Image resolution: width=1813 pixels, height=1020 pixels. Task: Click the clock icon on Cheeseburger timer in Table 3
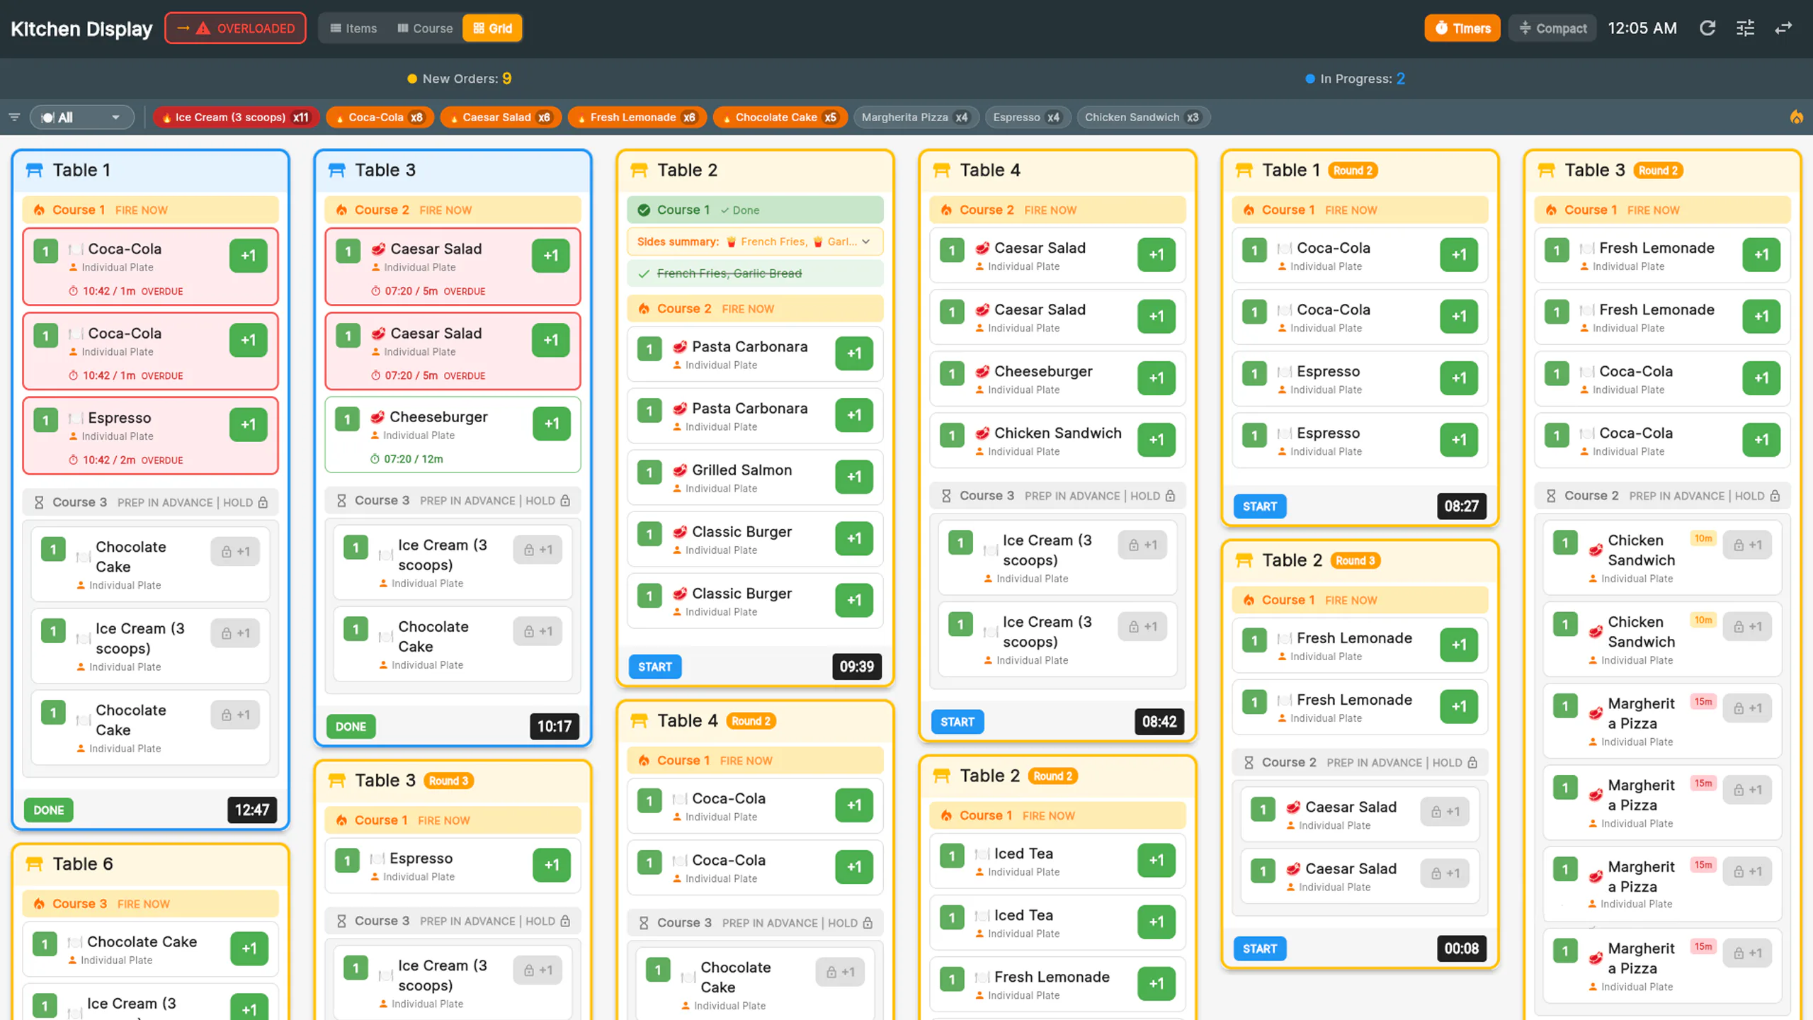click(375, 459)
